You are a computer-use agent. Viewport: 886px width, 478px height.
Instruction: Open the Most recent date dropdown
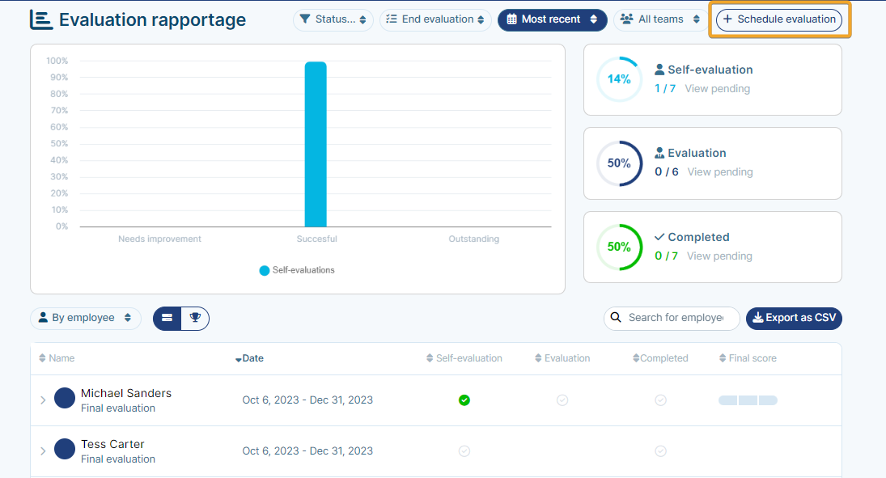552,19
